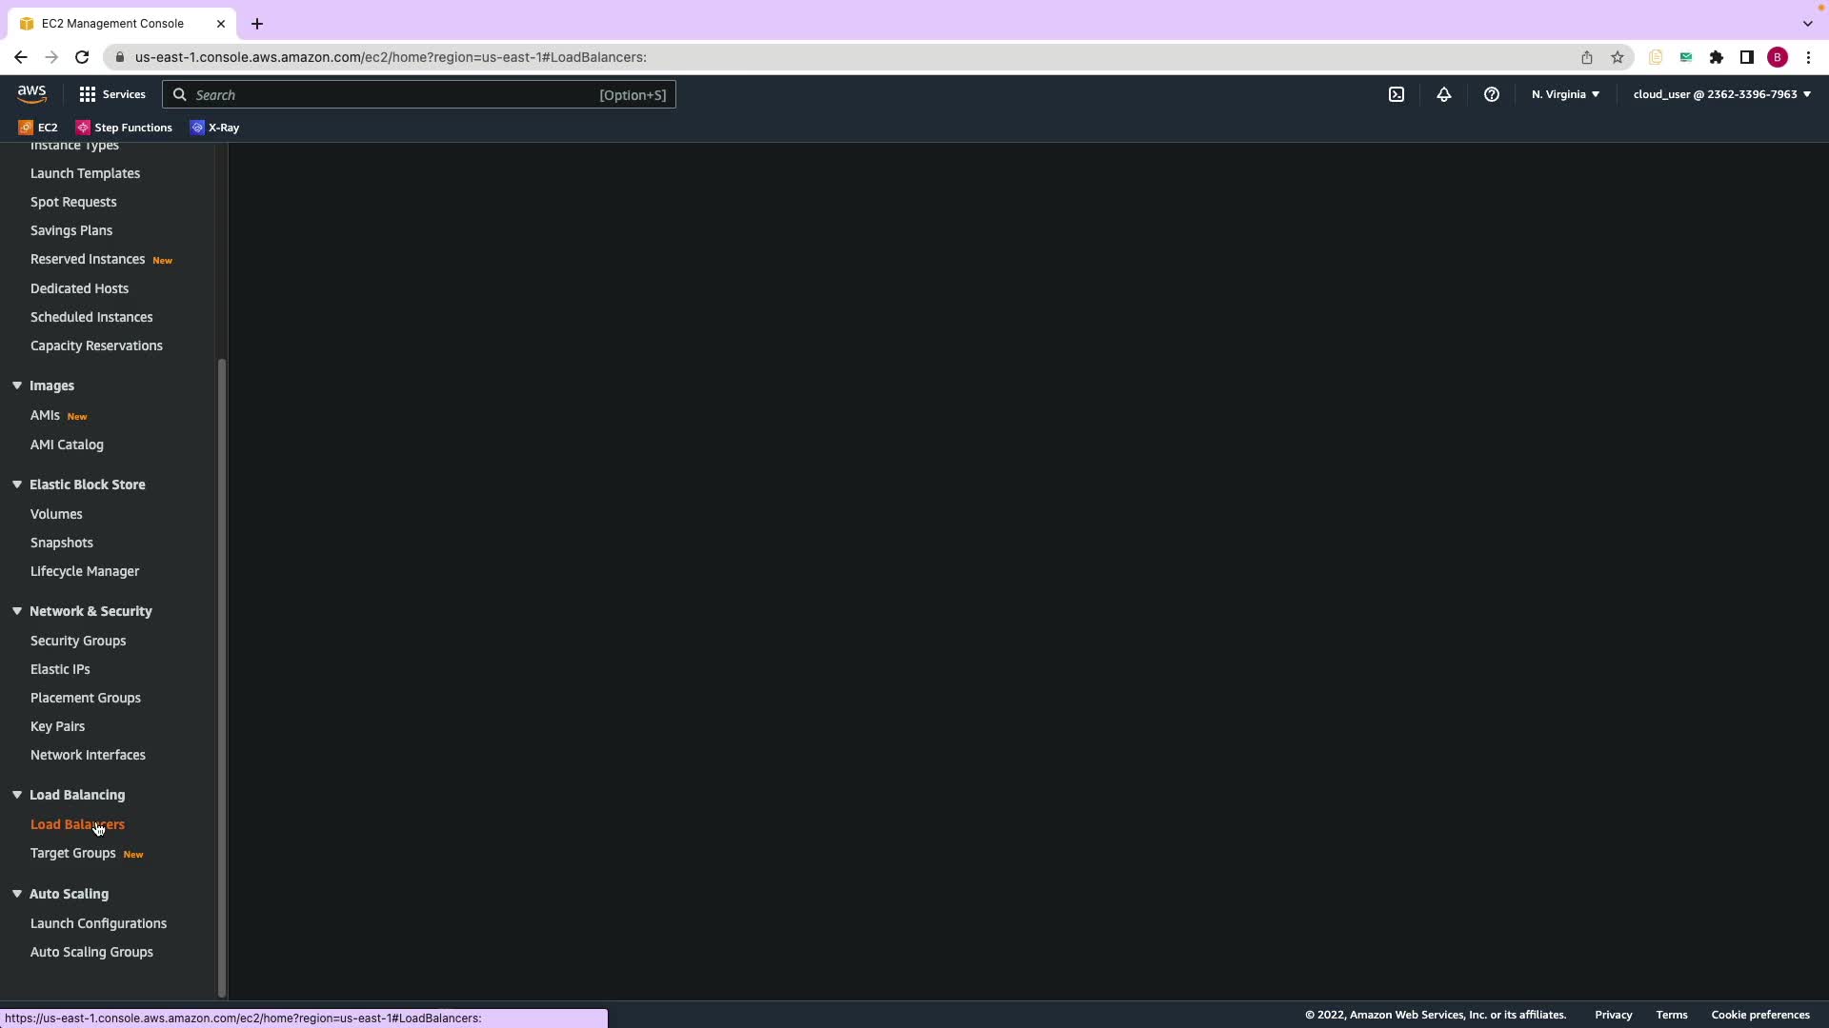Viewport: 1829px width, 1028px height.
Task: Open the notifications bell
Action: [x=1444, y=94]
